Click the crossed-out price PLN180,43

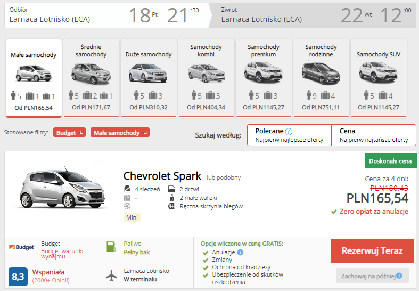[x=389, y=188]
